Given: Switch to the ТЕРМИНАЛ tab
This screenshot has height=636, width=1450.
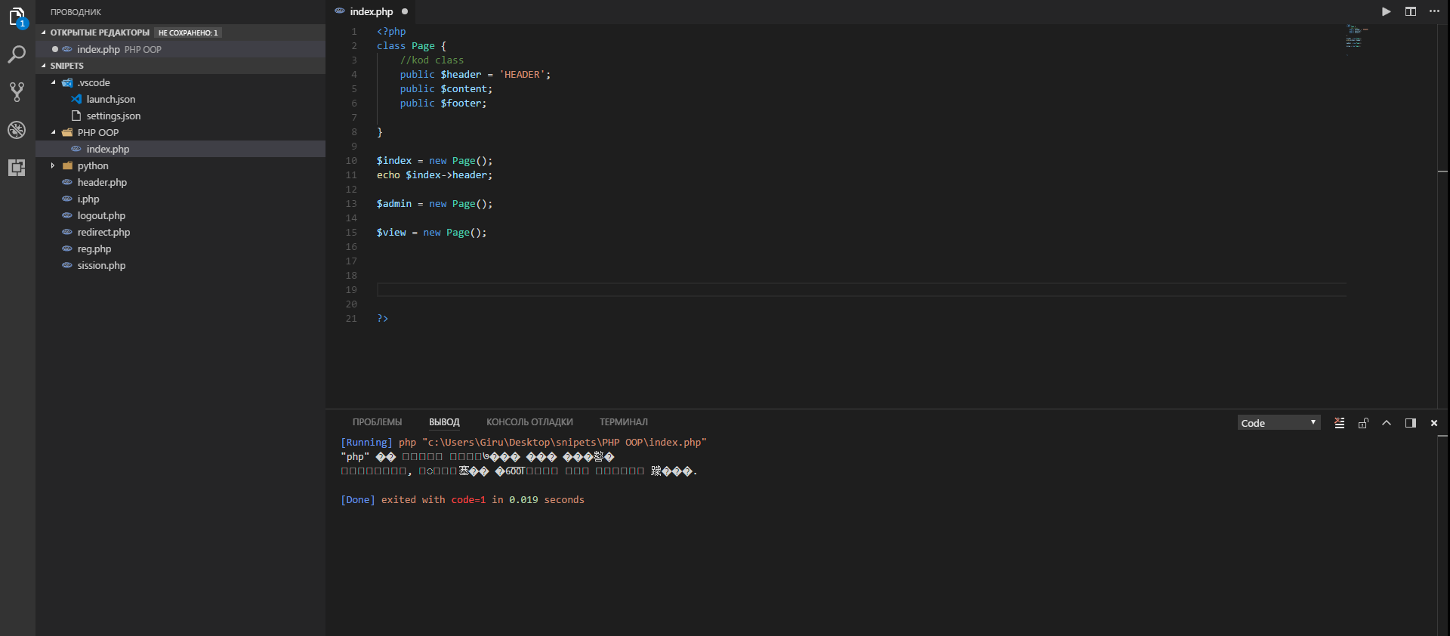Looking at the screenshot, I should click(x=624, y=422).
